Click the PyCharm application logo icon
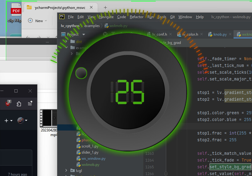Viewport: 252px width, 176px height. 62,17
